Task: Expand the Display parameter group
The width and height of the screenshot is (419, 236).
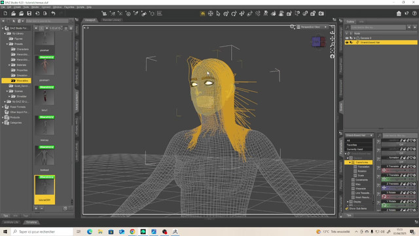Action: point(348,202)
